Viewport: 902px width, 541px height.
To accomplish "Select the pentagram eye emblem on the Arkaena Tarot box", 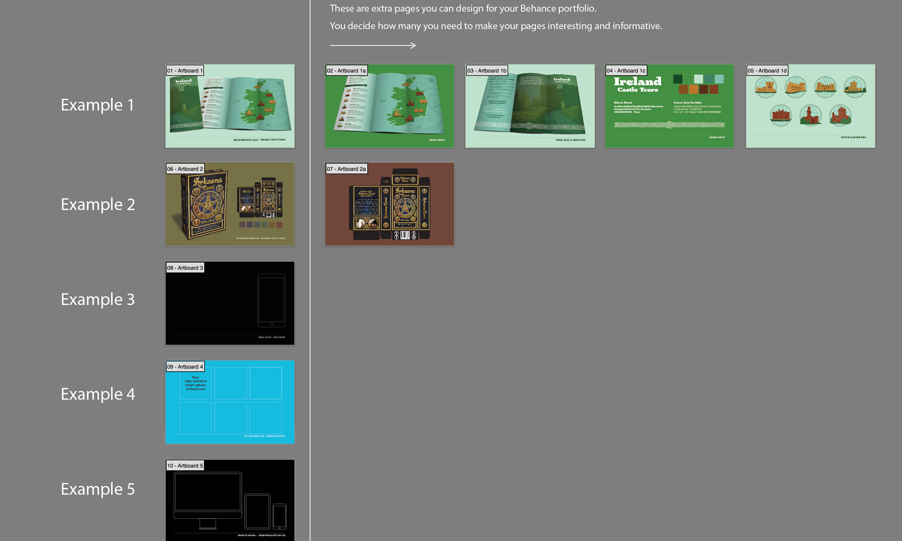I will 208,204.
